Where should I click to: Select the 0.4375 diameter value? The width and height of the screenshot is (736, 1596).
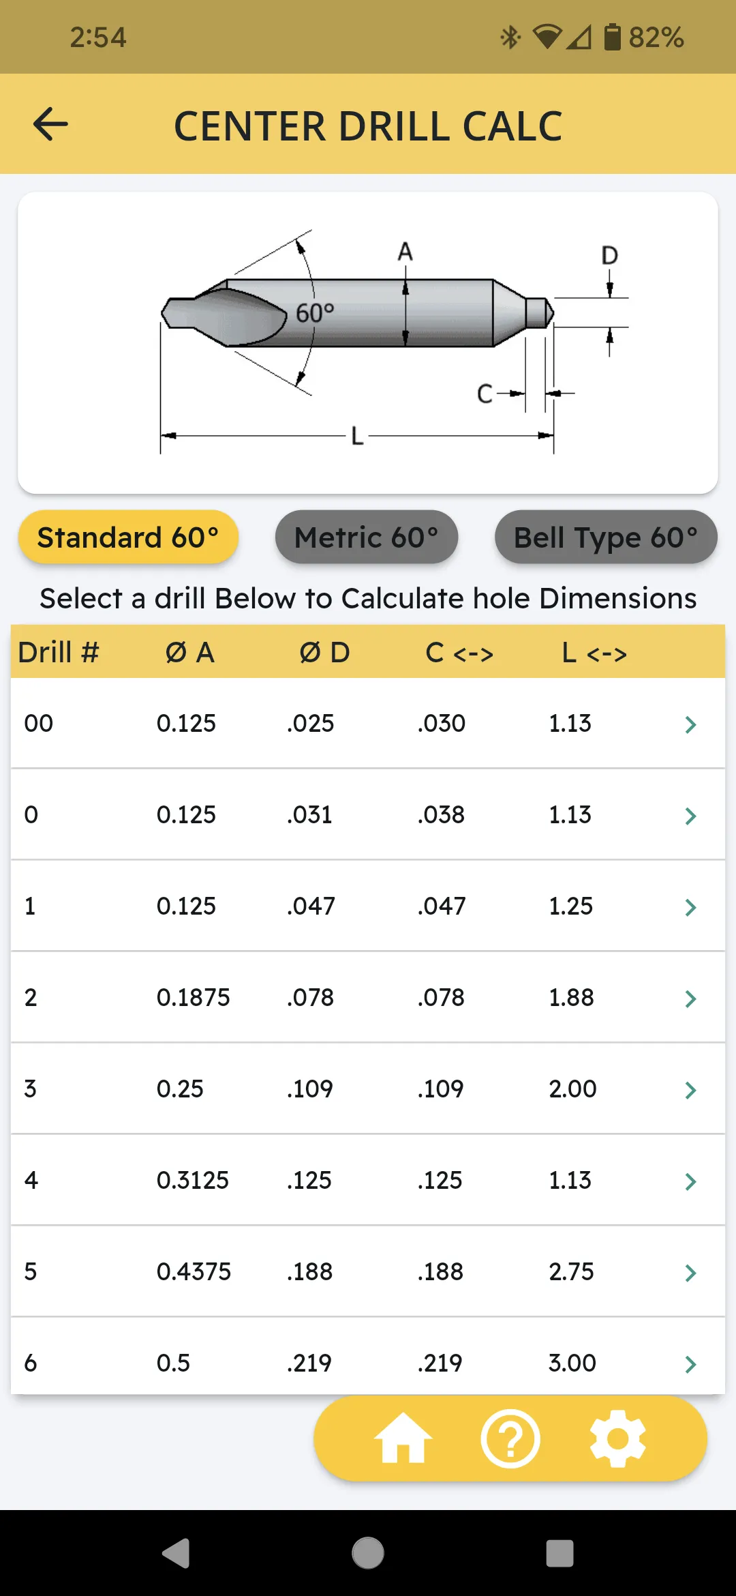coord(194,1271)
